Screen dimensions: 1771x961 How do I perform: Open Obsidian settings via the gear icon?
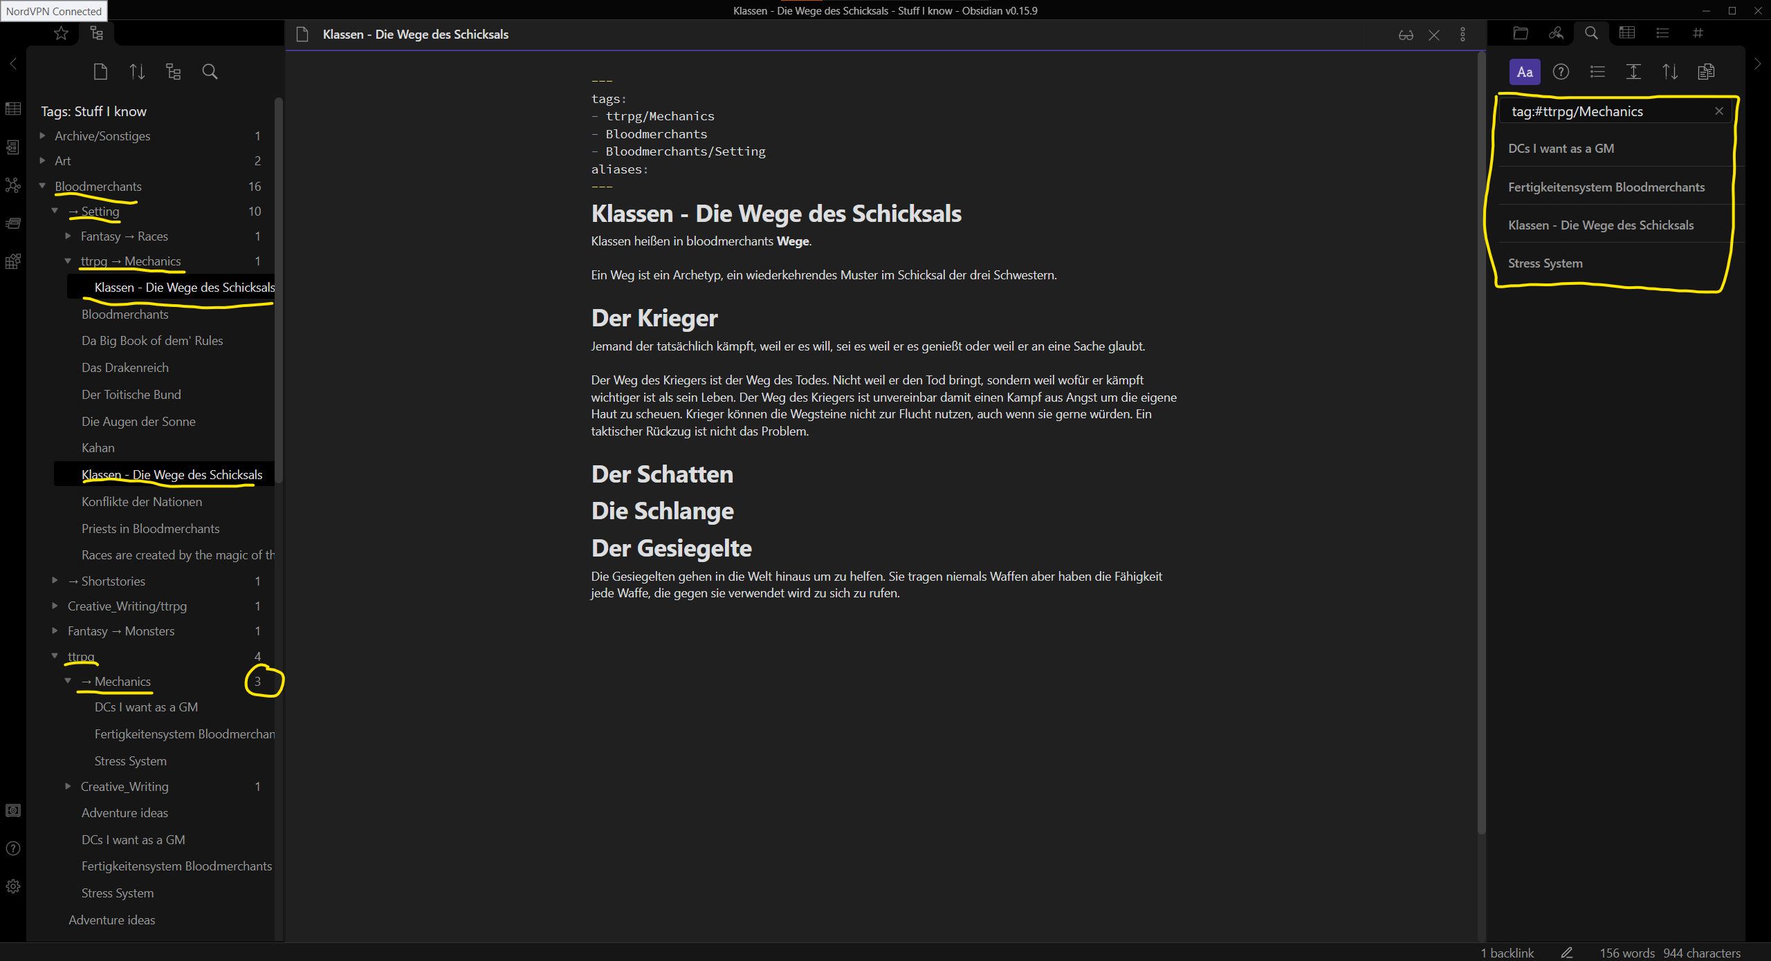[12, 886]
